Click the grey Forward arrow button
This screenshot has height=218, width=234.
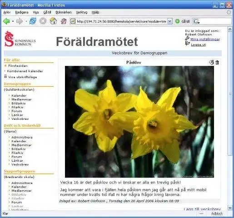20,21
